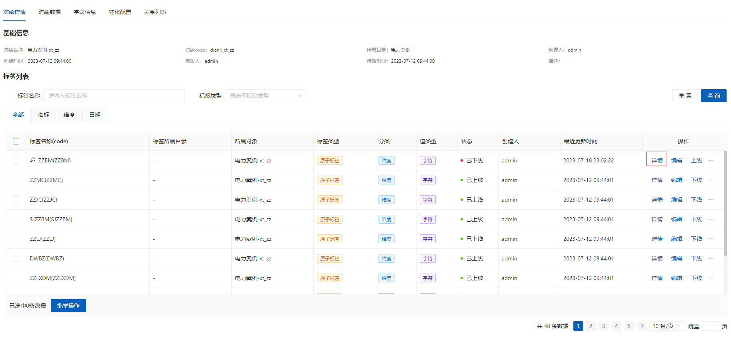Switch to the 字段信息 tab
The width and height of the screenshot is (731, 338).
pyautogui.click(x=85, y=12)
